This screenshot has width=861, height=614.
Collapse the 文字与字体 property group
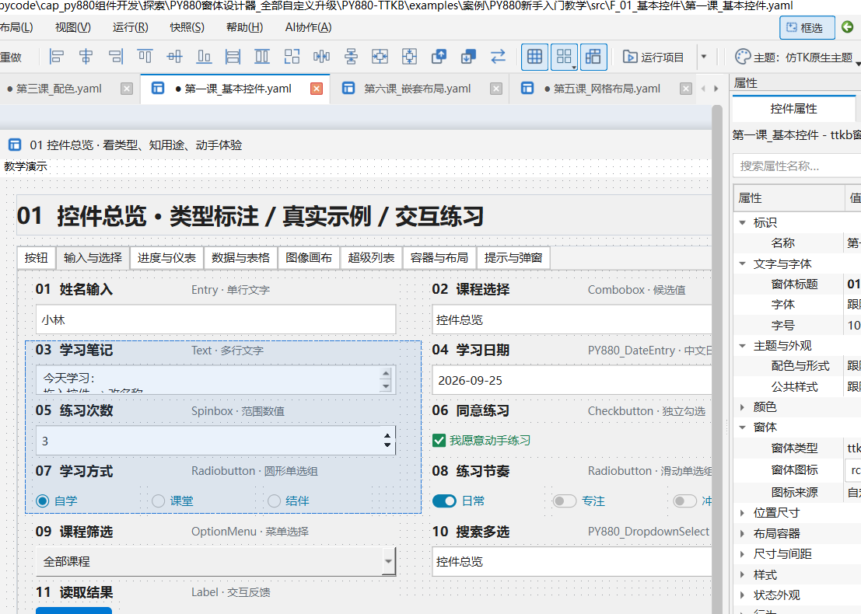[743, 264]
